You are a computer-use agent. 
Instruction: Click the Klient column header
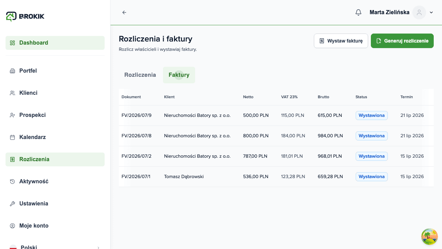[169, 97]
